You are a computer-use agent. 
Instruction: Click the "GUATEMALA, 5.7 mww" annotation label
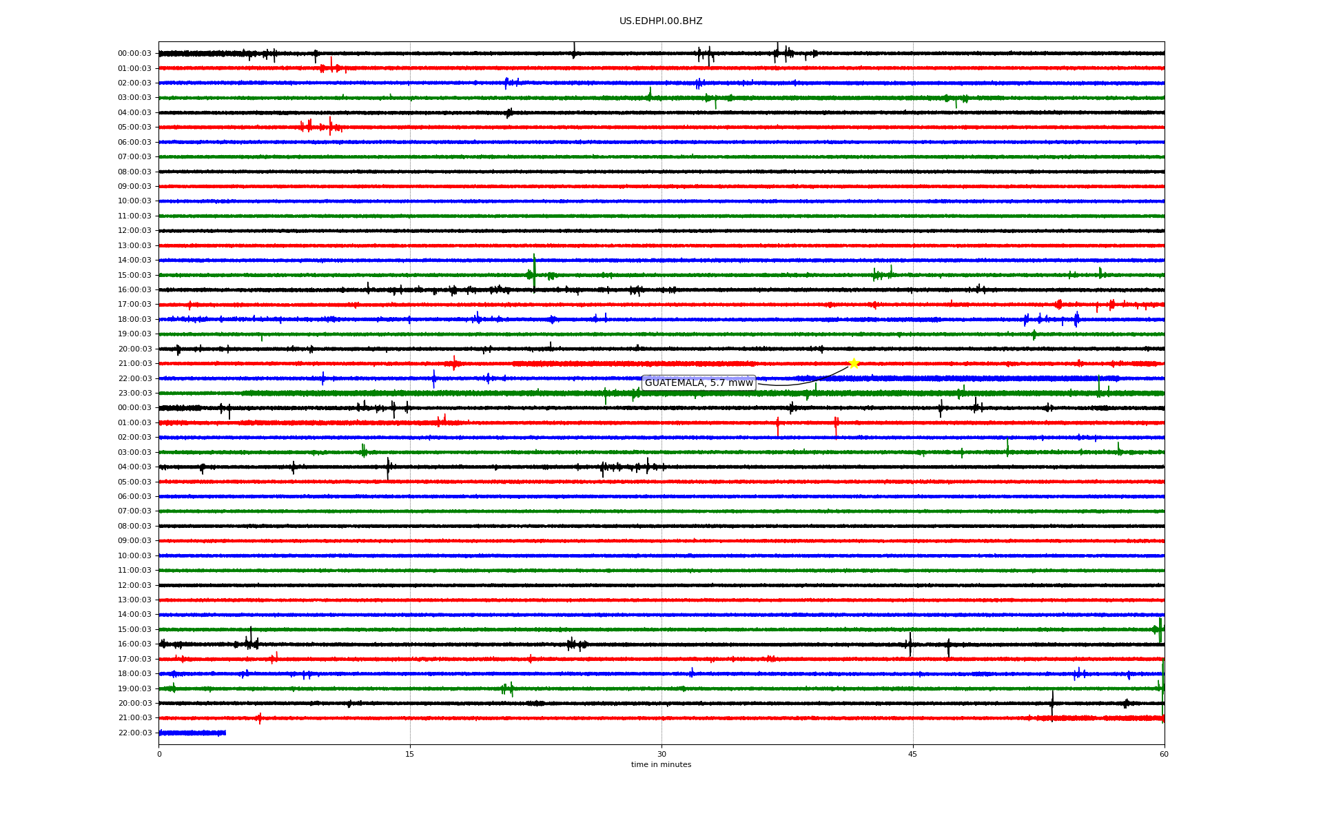pyautogui.click(x=699, y=383)
